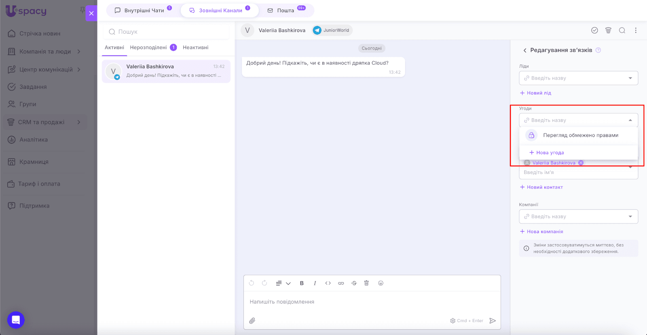647x335 pixels.
Task: Toggle code formatting
Action: coord(328,283)
